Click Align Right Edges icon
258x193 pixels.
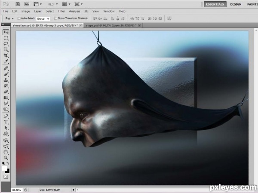coord(123,18)
